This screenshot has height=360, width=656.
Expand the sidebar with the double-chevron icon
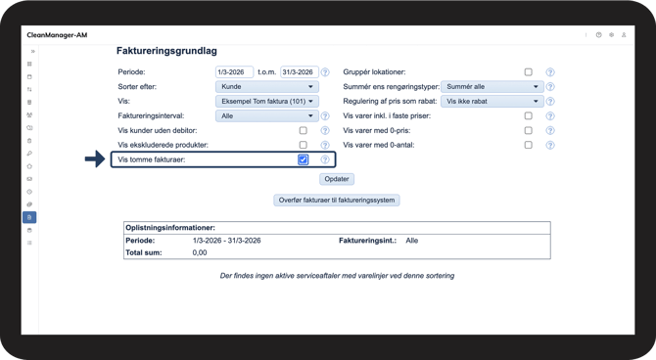pyautogui.click(x=32, y=52)
